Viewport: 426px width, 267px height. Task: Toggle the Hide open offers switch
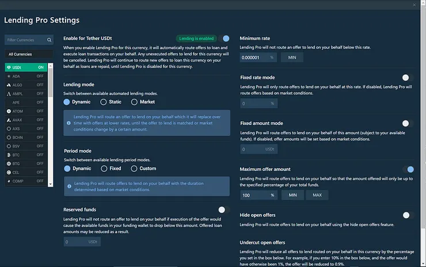click(408, 215)
